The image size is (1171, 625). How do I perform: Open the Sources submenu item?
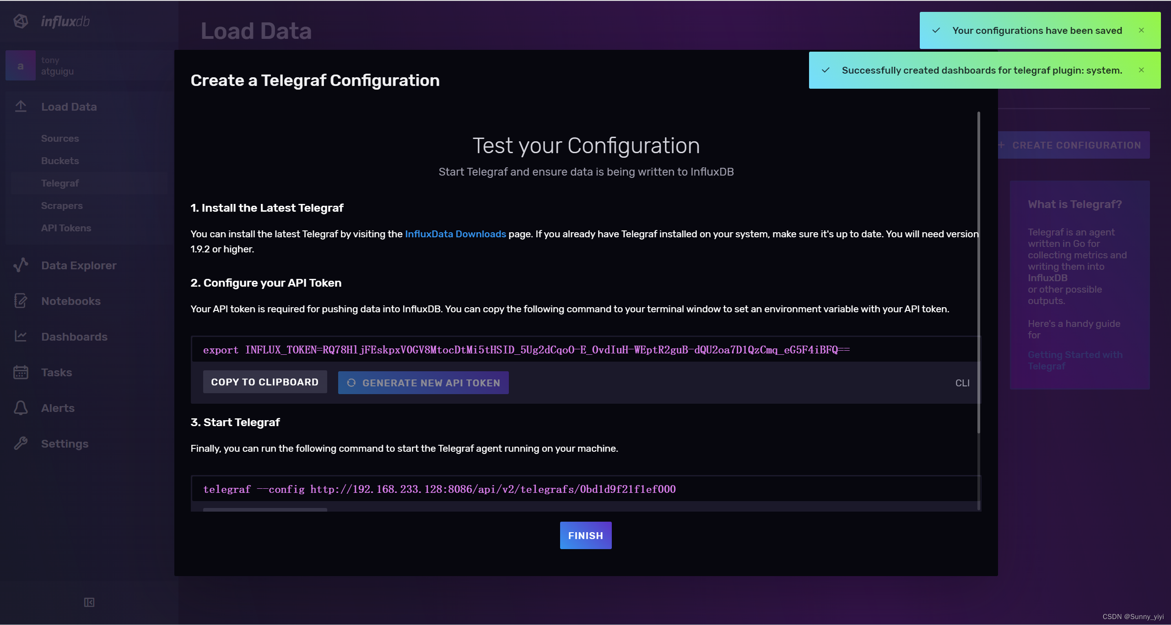click(60, 138)
